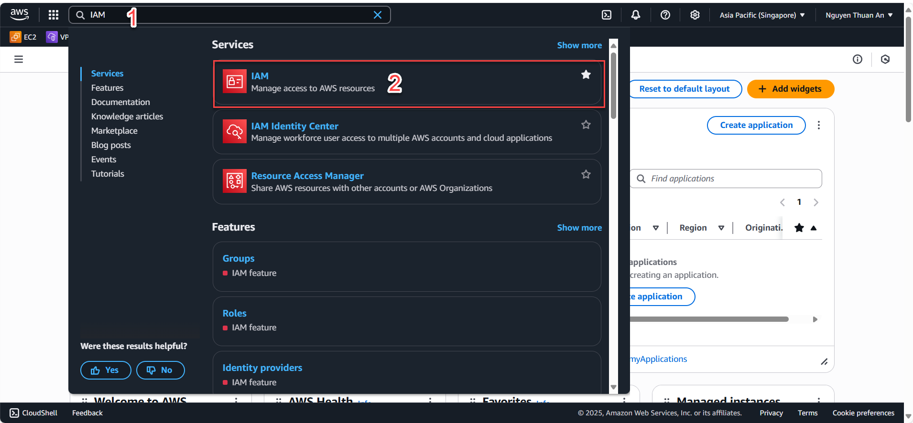Open Privacy footer link
Image resolution: width=913 pixels, height=423 pixels.
tap(771, 413)
